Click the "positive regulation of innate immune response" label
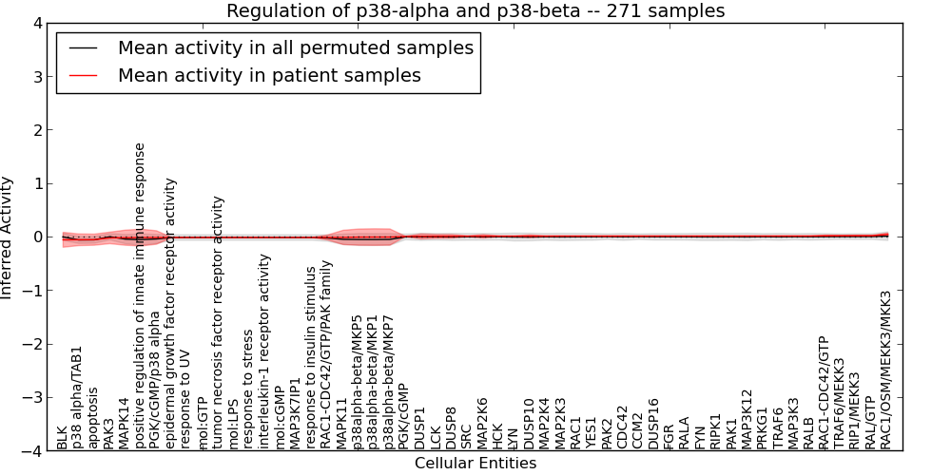The image size is (951, 475). point(140,295)
